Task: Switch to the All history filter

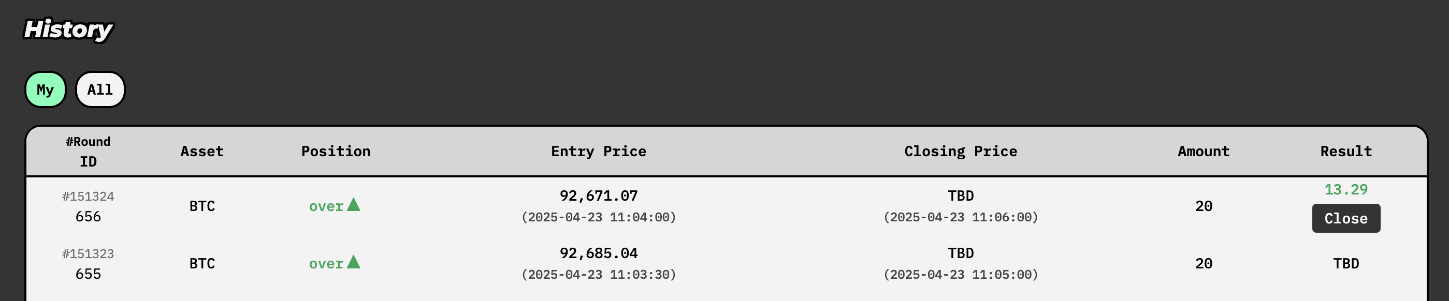Action: (x=100, y=89)
